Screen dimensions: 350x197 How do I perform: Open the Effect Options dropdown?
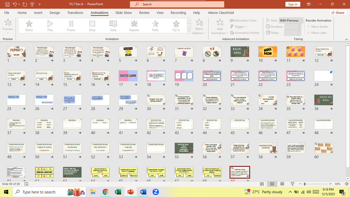pos(199,26)
